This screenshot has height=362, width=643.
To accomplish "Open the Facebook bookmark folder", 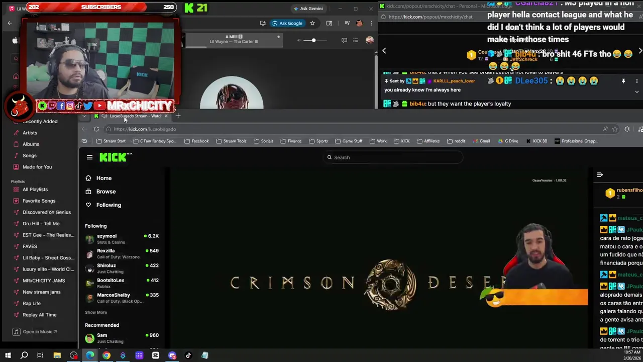I will tap(196, 141).
